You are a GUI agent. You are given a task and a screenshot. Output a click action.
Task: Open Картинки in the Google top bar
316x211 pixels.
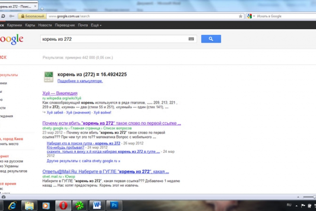tap(14, 25)
